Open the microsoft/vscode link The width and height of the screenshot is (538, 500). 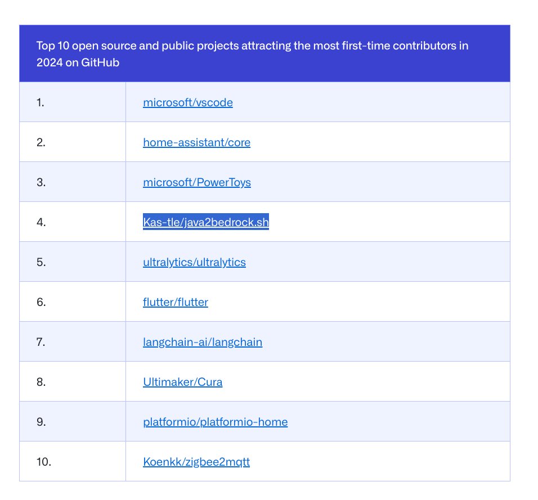pyautogui.click(x=188, y=102)
